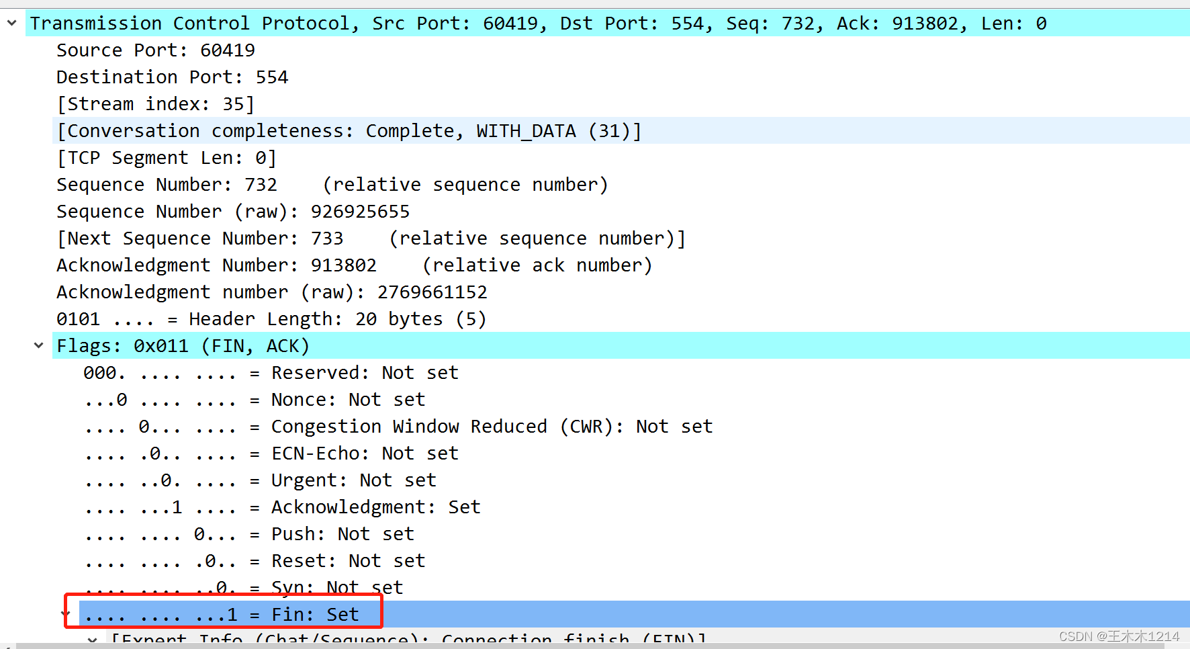Select Source Port: 60419 row
Viewport: 1190px width, 649px height.
[x=621, y=50]
